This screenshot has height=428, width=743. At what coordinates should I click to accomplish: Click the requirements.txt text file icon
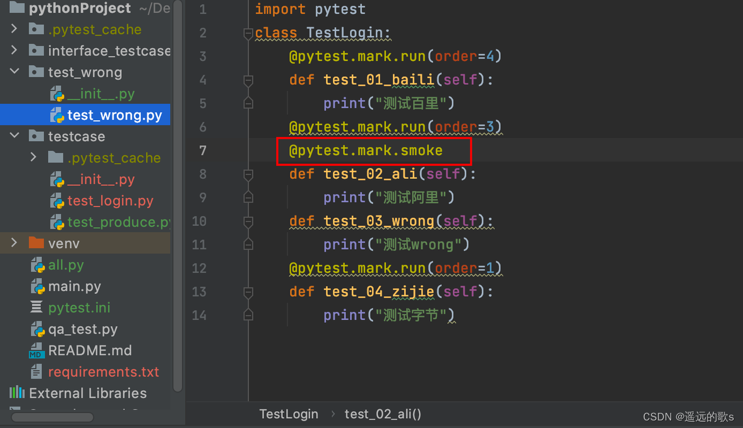37,372
